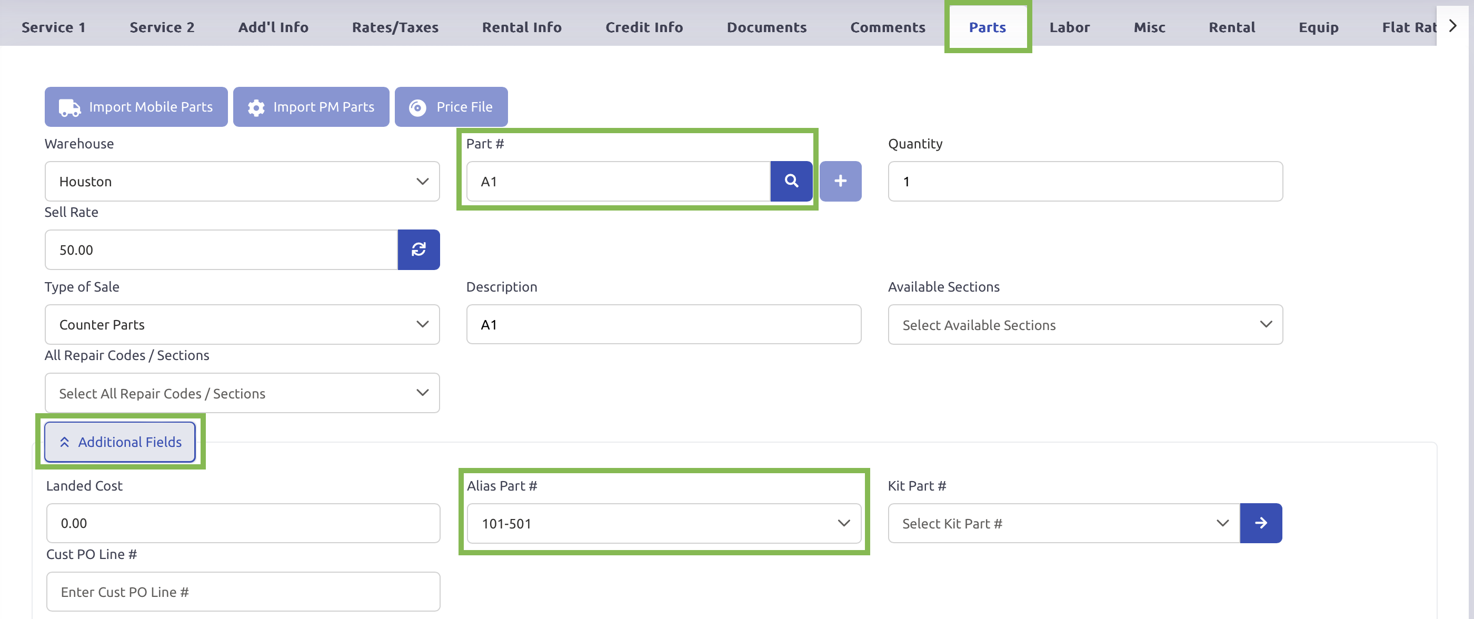The width and height of the screenshot is (1474, 619).
Task: Click the Part # search magnifier icon
Action: pos(791,182)
